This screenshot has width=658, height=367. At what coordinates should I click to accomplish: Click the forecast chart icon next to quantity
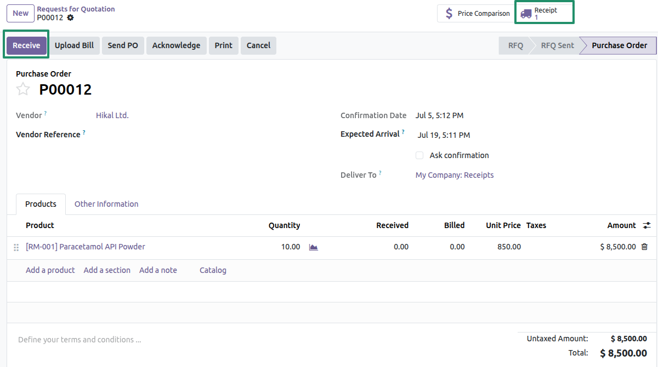coord(314,247)
